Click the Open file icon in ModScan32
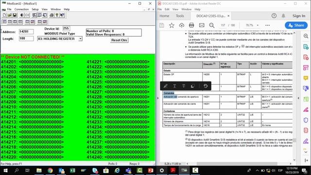Image resolution: width=311 pixels, height=175 pixels. [9, 15]
